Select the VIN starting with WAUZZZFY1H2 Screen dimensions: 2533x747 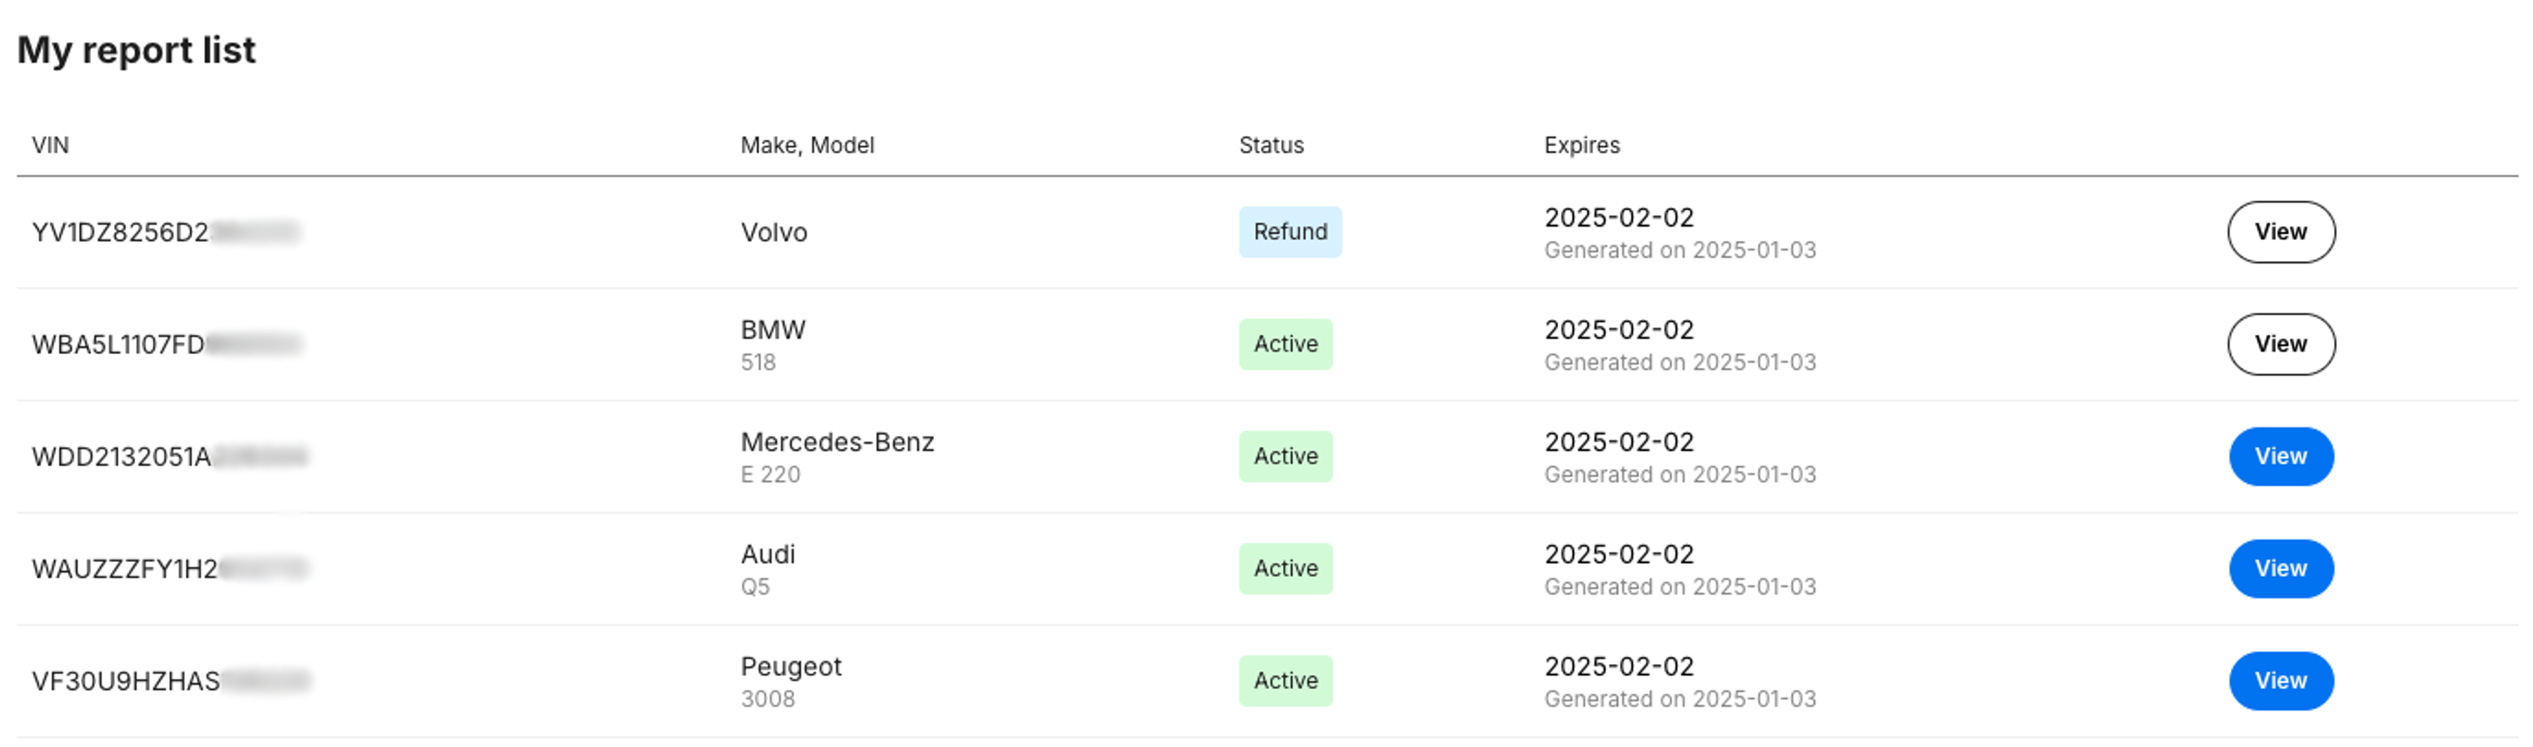click(x=168, y=569)
